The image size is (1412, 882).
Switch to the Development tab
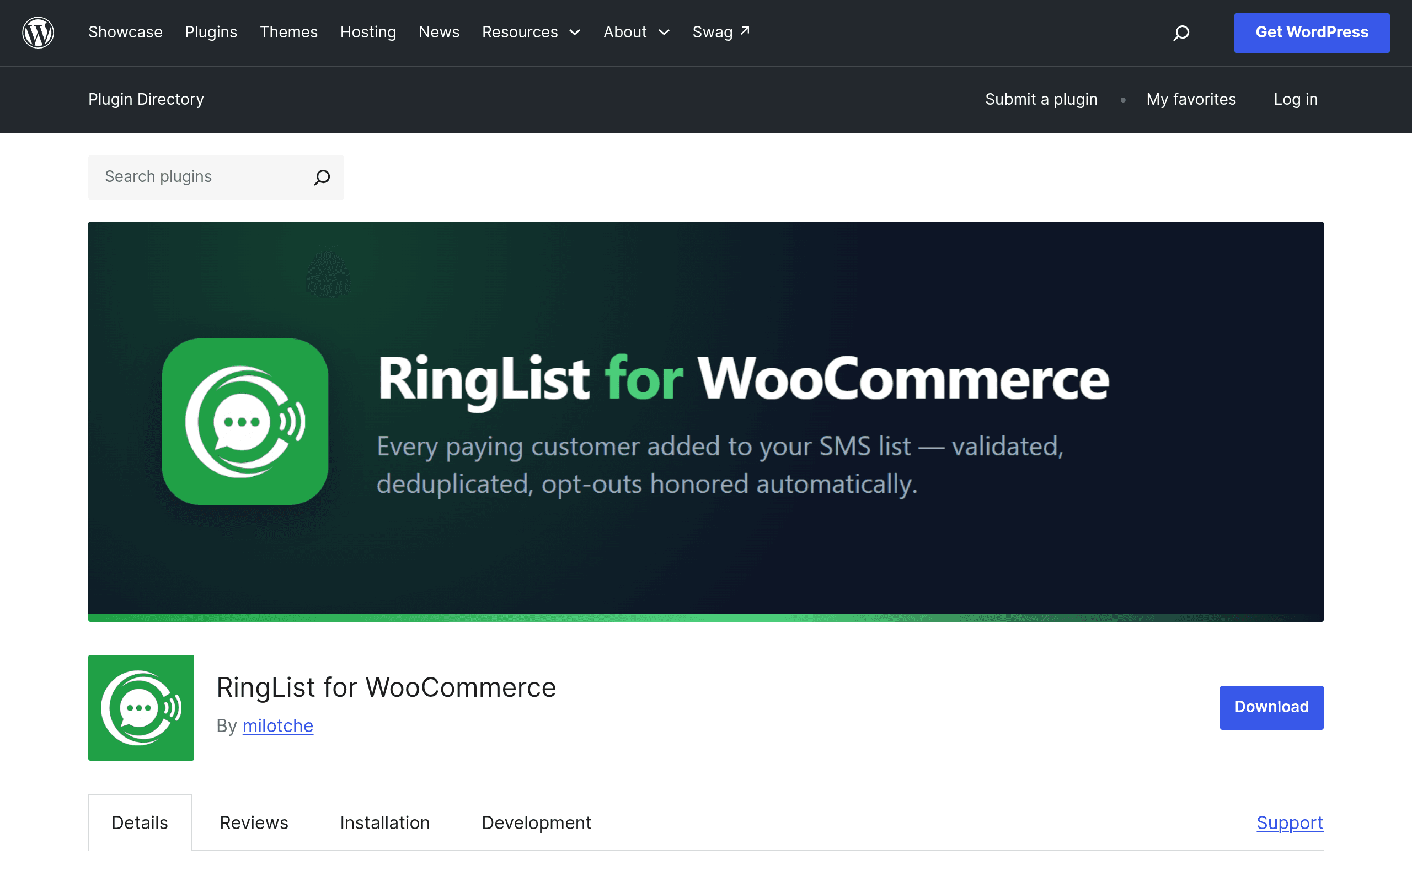tap(537, 822)
